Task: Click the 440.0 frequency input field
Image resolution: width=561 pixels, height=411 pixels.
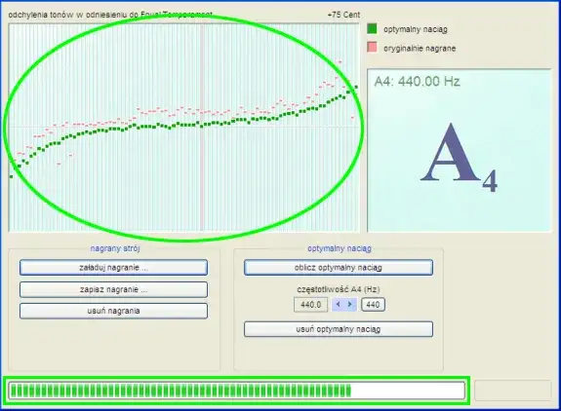Action: click(x=310, y=305)
